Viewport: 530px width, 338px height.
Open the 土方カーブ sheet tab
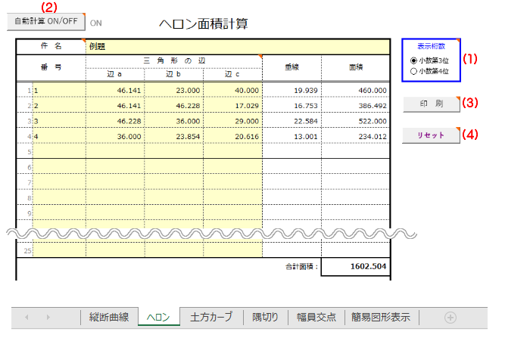tap(211, 317)
